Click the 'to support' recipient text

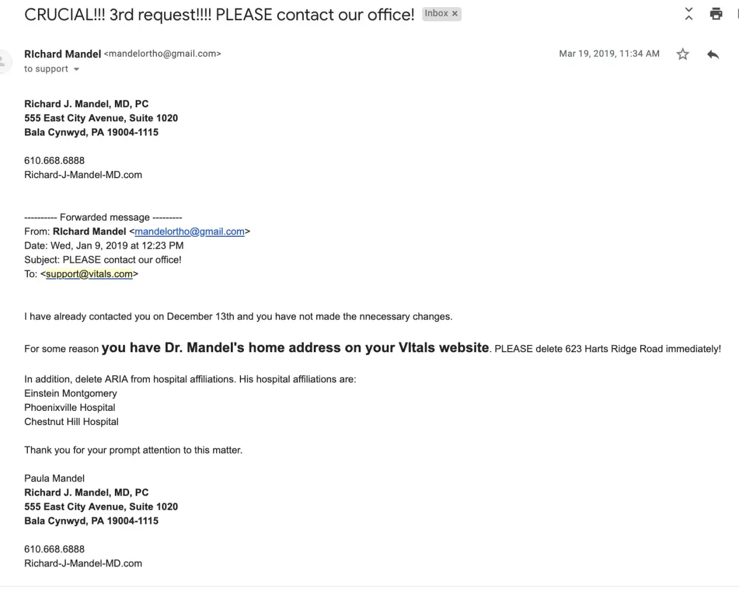pos(46,69)
